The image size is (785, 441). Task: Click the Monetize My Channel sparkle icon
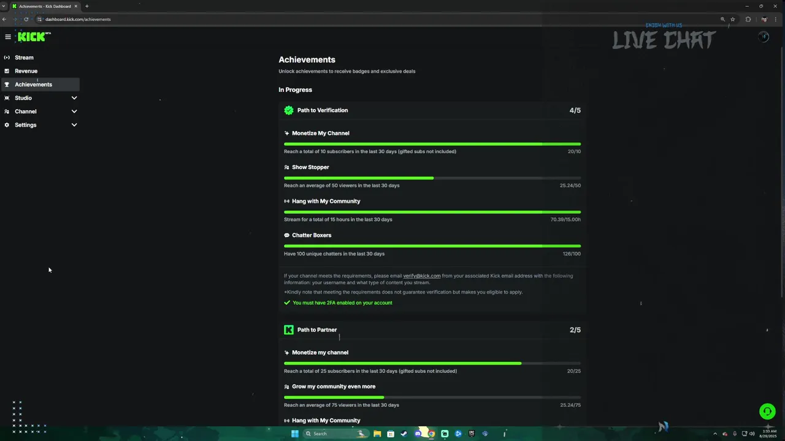pos(286,133)
